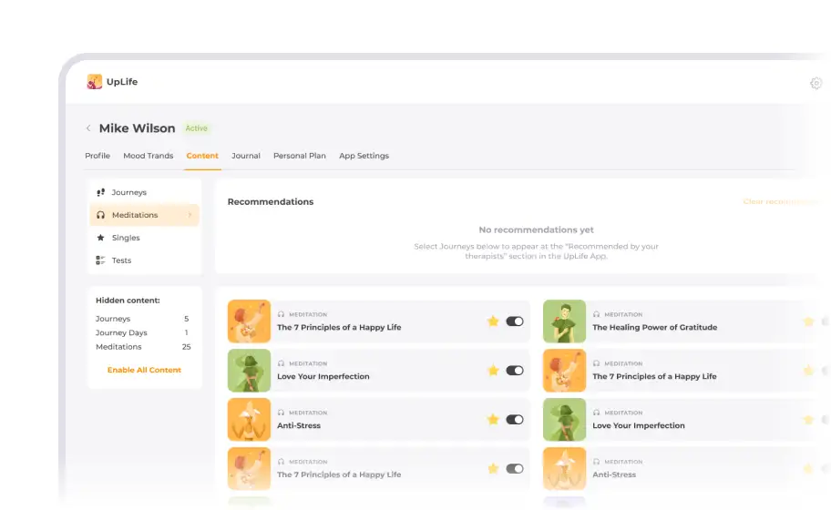Click the 'Hidden content:' heading

tap(128, 301)
